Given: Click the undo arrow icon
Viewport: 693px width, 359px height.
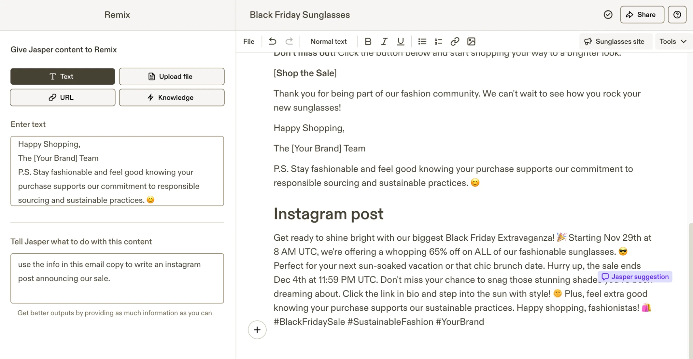Looking at the screenshot, I should pyautogui.click(x=272, y=42).
